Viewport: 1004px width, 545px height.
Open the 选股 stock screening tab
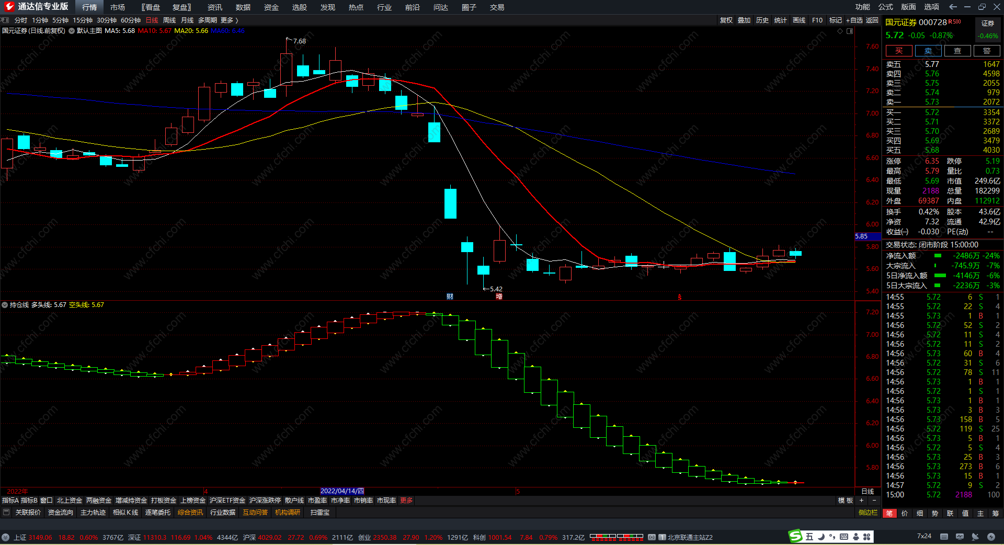click(x=300, y=7)
